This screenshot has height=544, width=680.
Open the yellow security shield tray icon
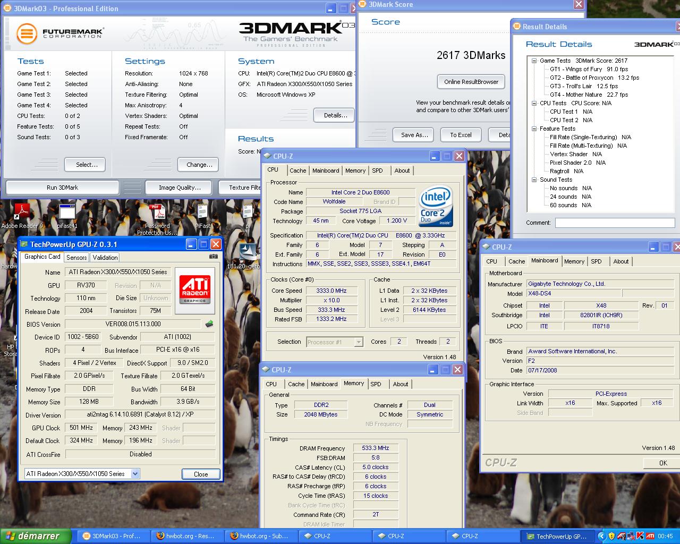click(x=611, y=536)
